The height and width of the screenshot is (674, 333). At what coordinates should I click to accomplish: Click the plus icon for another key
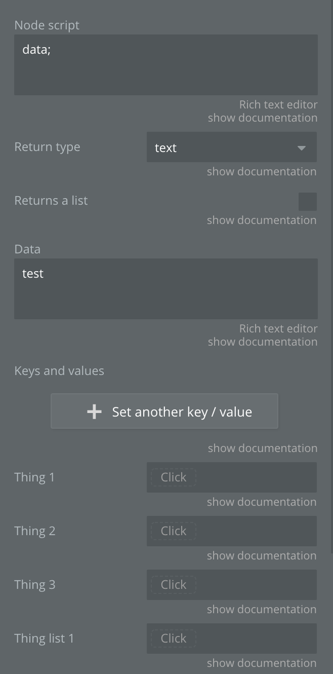(x=94, y=411)
